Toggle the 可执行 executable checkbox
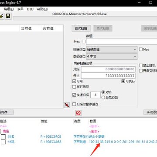 tap(123, 81)
